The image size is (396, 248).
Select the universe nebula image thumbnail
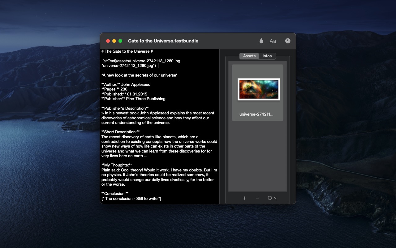(259, 89)
